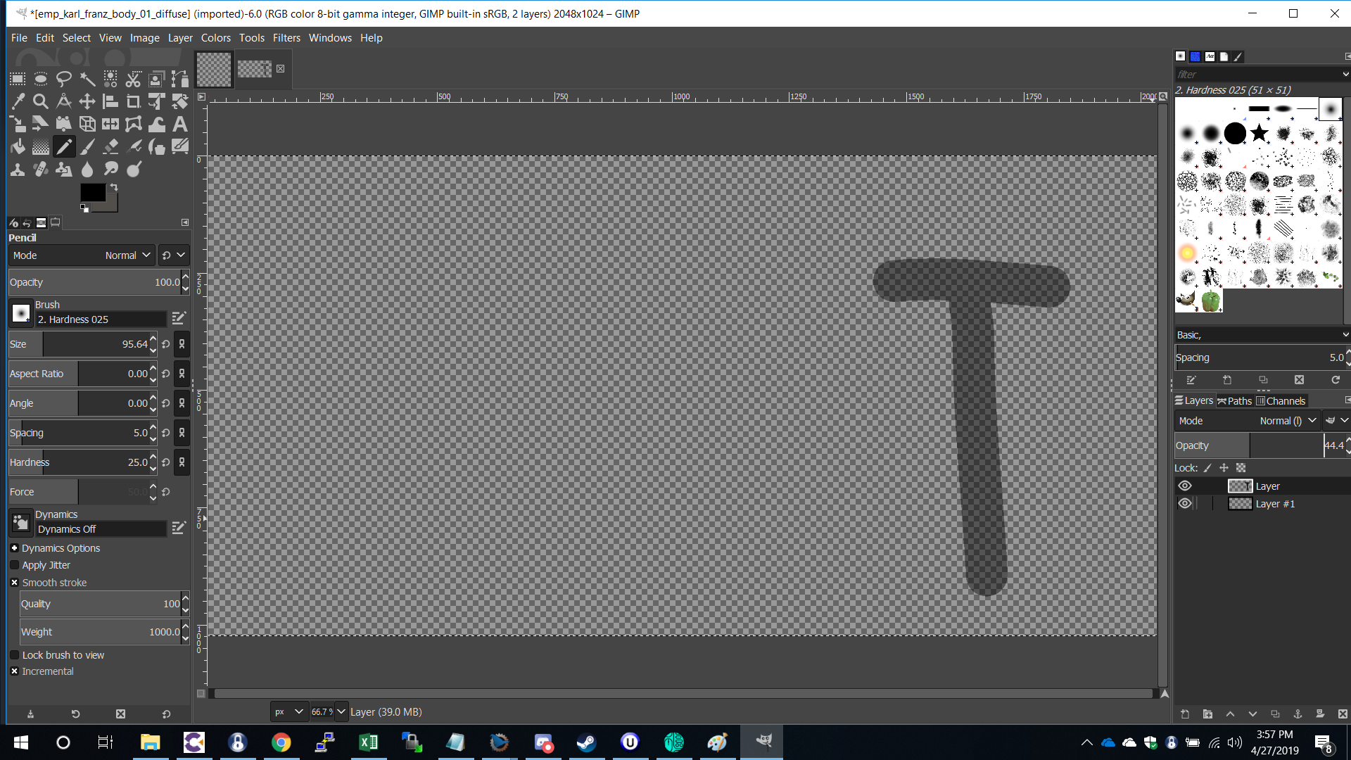Click the black foreground color swatch
This screenshot has width=1351, height=760.
tap(92, 192)
